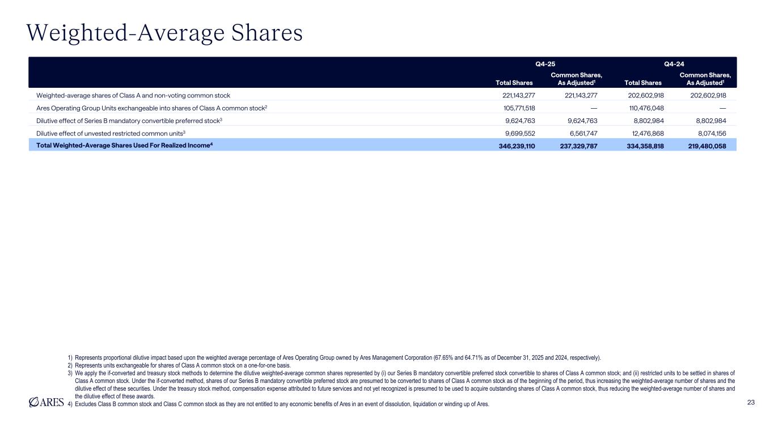
Task: Click the Weighted-Average Shares slide title
Action: [164, 33]
